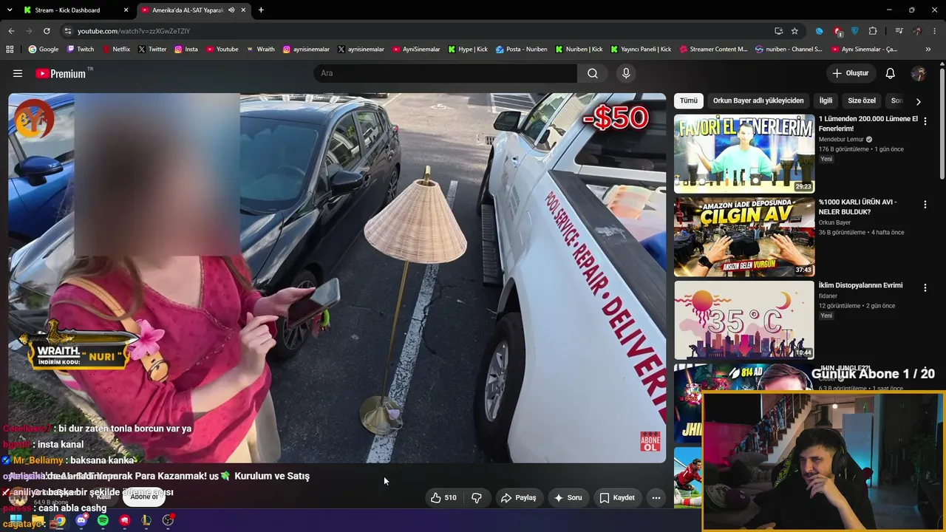
Task: Click the screen cast icon in address bar
Action: [778, 31]
